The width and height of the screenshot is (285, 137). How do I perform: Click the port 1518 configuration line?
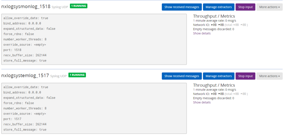click(x=12, y=50)
